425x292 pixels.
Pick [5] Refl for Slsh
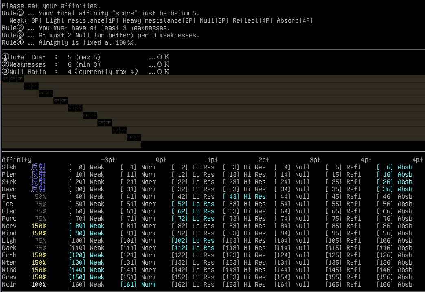(343, 167)
